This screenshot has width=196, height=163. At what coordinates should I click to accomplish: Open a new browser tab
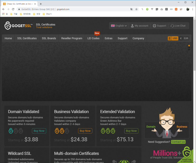[x=41, y=4]
